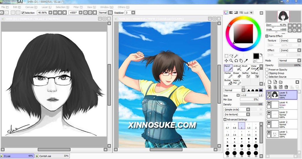Pick a red shade in the color square
The height and width of the screenshot is (159, 302).
coord(243,33)
